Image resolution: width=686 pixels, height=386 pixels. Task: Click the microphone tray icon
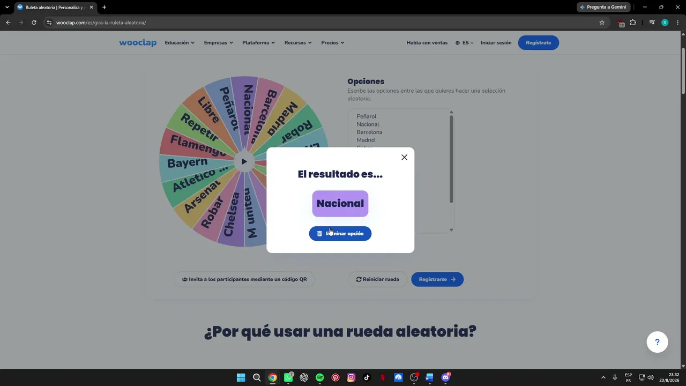pos(615,377)
